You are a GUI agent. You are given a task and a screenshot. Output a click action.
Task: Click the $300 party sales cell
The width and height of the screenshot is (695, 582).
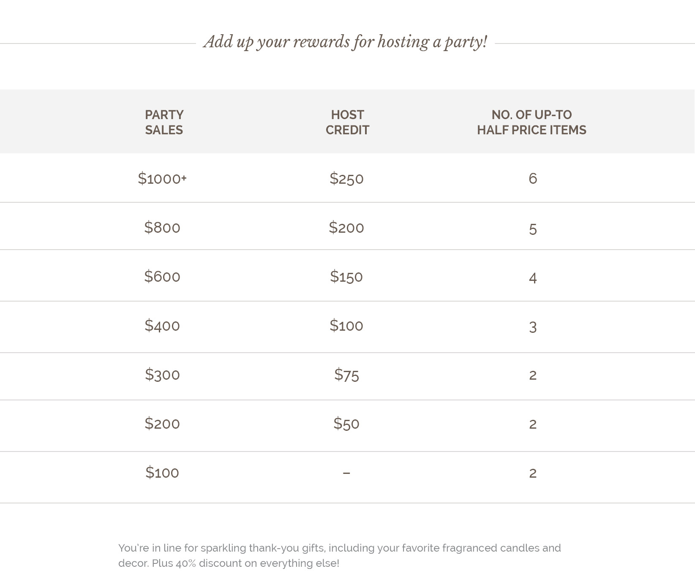(x=162, y=375)
